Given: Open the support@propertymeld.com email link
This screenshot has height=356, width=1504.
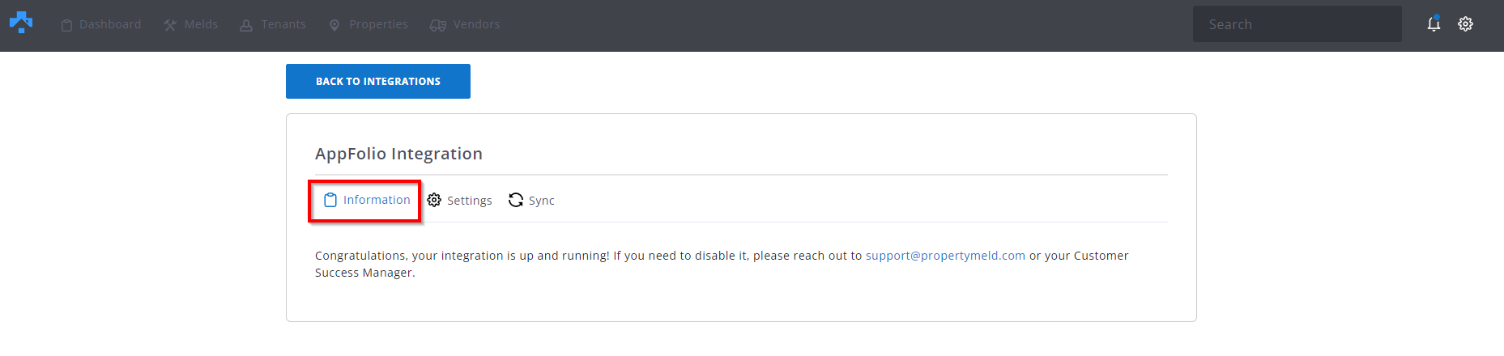Looking at the screenshot, I should (945, 256).
